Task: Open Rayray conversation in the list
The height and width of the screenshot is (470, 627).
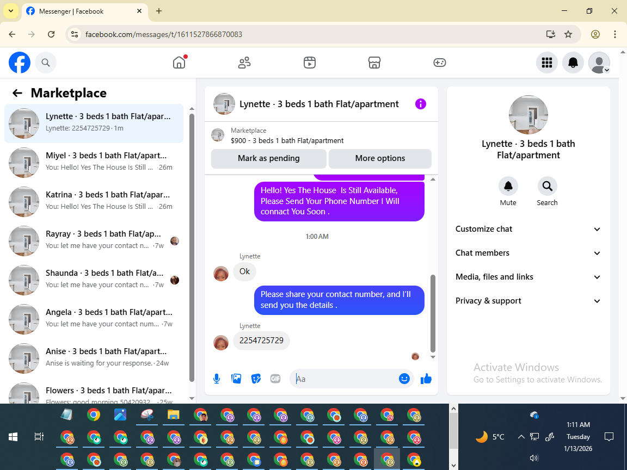Action: pyautogui.click(x=94, y=240)
